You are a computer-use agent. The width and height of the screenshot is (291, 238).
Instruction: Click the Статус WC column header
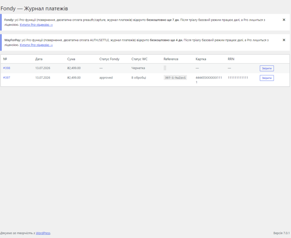tap(139, 59)
